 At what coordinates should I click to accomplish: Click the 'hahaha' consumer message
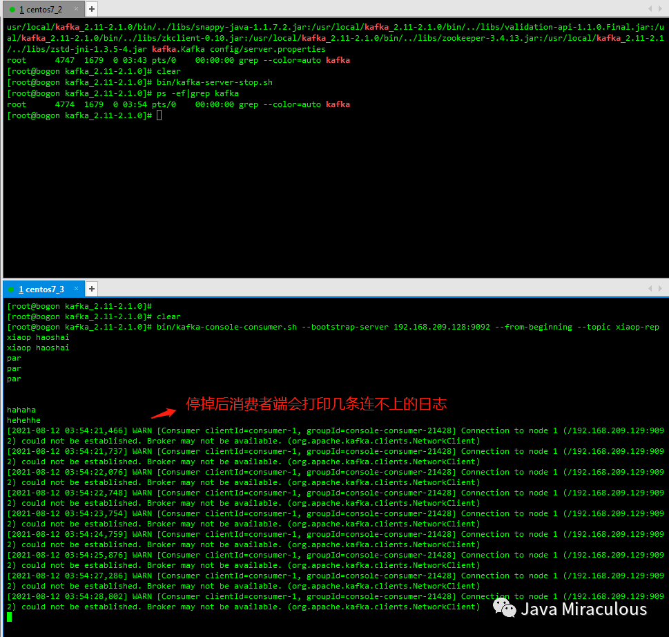click(21, 410)
